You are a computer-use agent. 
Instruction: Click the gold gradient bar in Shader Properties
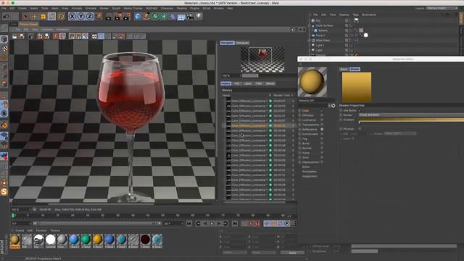click(411, 119)
